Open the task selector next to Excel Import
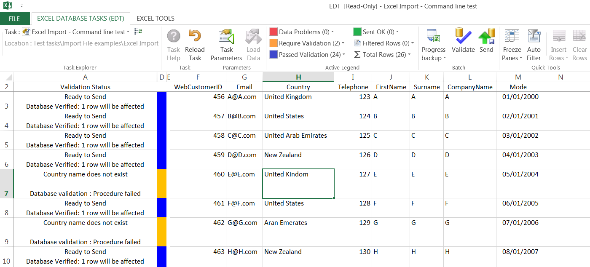 tap(128, 32)
